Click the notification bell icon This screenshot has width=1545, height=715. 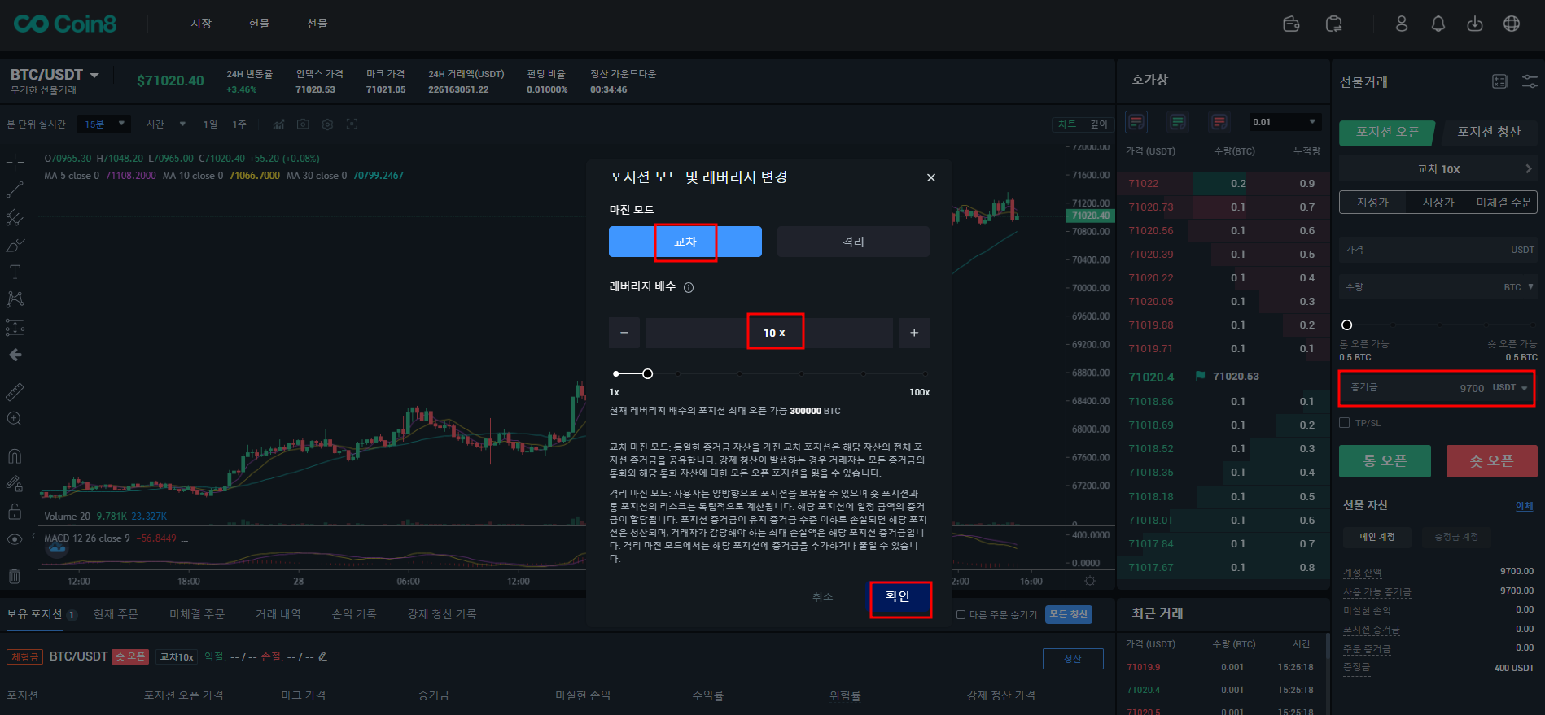pos(1438,24)
